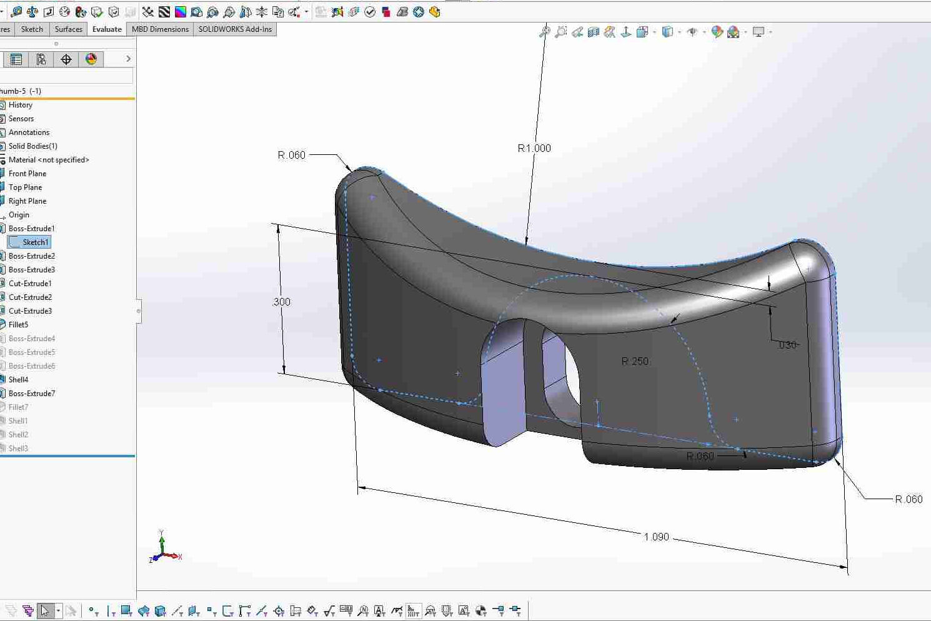Switch to the Sketch tab
The image size is (931, 621).
[x=32, y=29]
